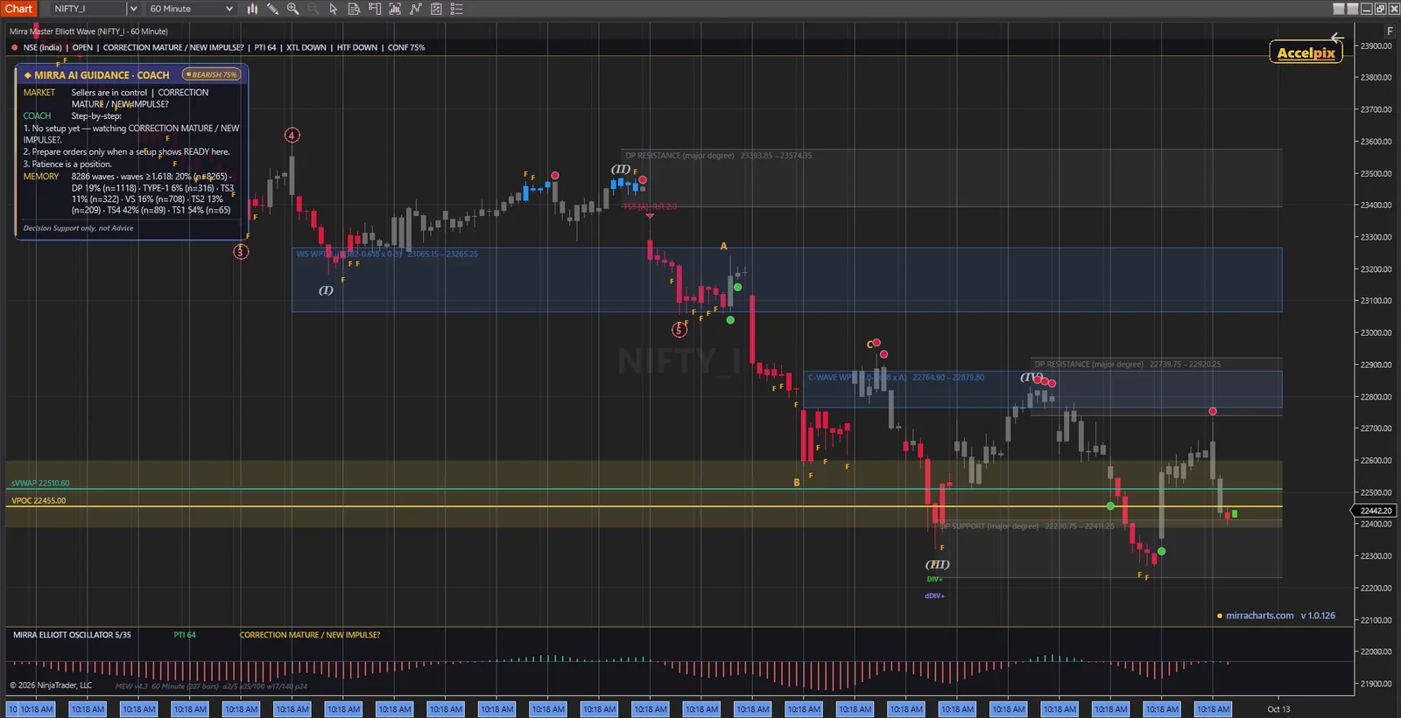Click the sVWAP 22510.60 label
Viewport: 1401px width, 718px height.
tap(40, 483)
